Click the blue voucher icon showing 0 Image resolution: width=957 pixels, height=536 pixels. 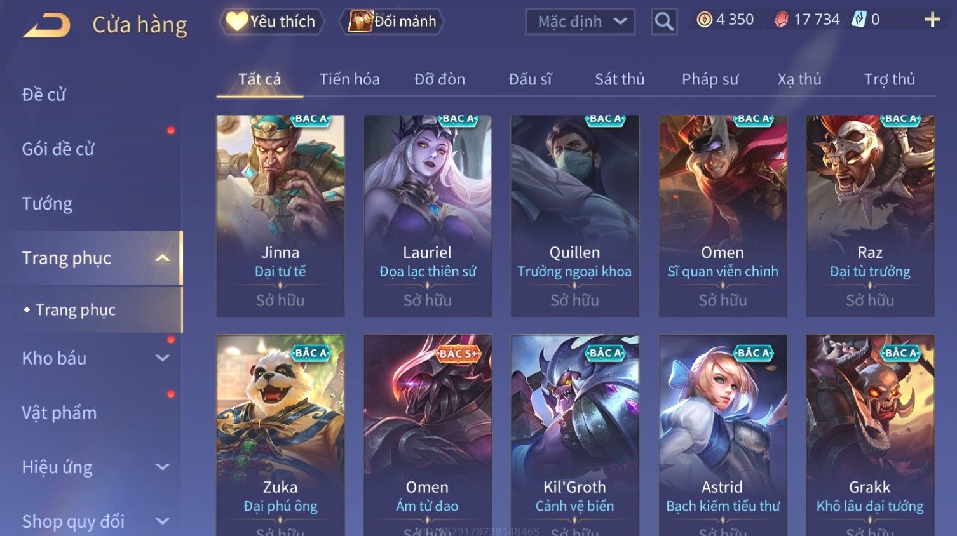[x=859, y=20]
